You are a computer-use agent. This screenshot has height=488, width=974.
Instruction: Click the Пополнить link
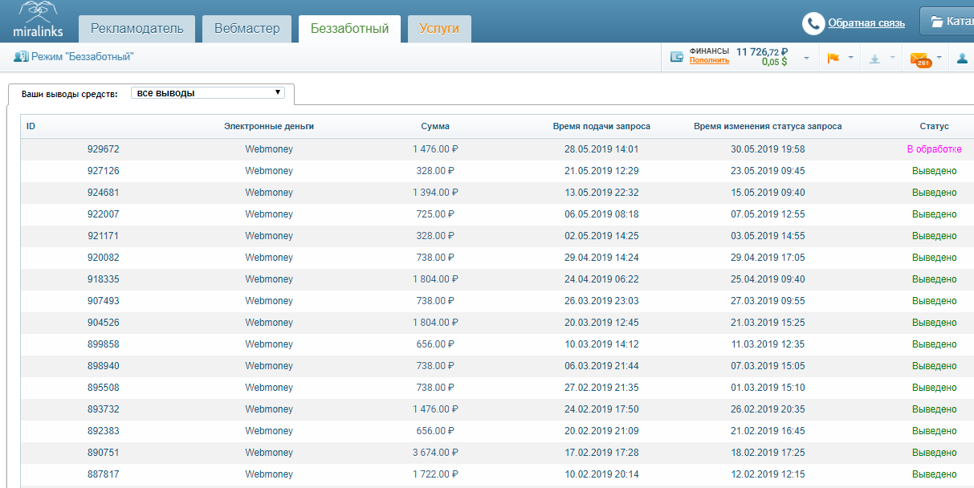coord(709,60)
